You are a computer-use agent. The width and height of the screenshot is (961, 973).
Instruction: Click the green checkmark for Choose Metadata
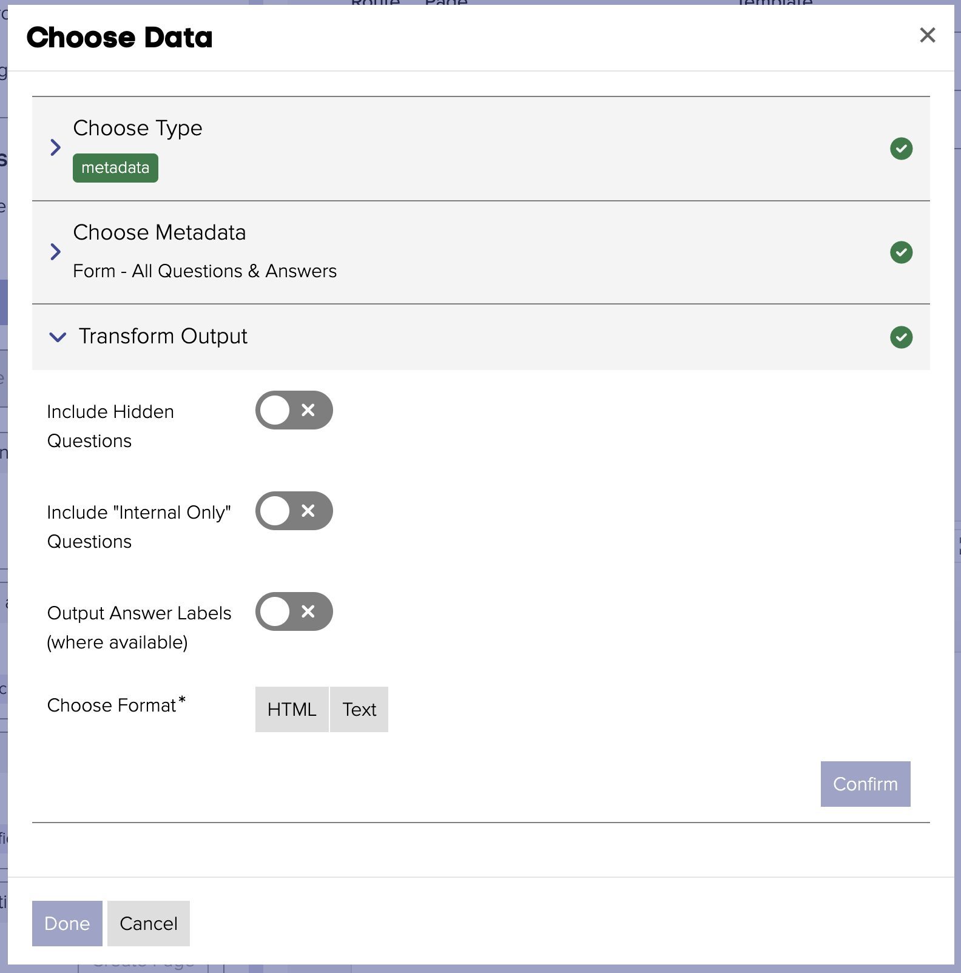coord(901,252)
